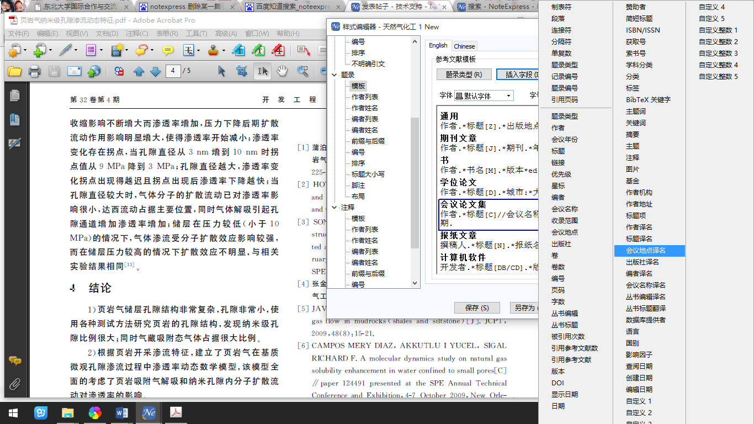Click the 插入字段 button

tap(517, 75)
